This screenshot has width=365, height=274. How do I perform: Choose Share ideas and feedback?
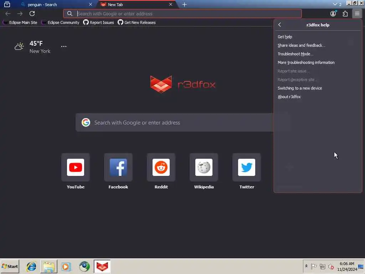coord(318,45)
